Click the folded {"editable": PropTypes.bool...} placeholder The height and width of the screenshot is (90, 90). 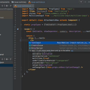[x=60, y=25]
